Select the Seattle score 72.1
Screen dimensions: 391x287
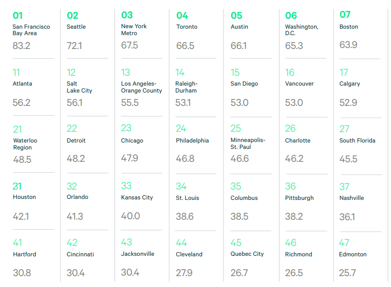point(74,46)
